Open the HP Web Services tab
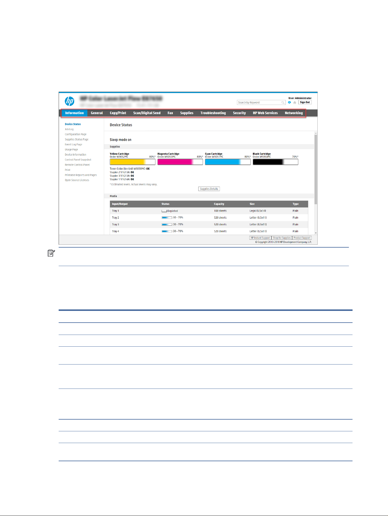The height and width of the screenshot is (516, 388). tap(265, 113)
